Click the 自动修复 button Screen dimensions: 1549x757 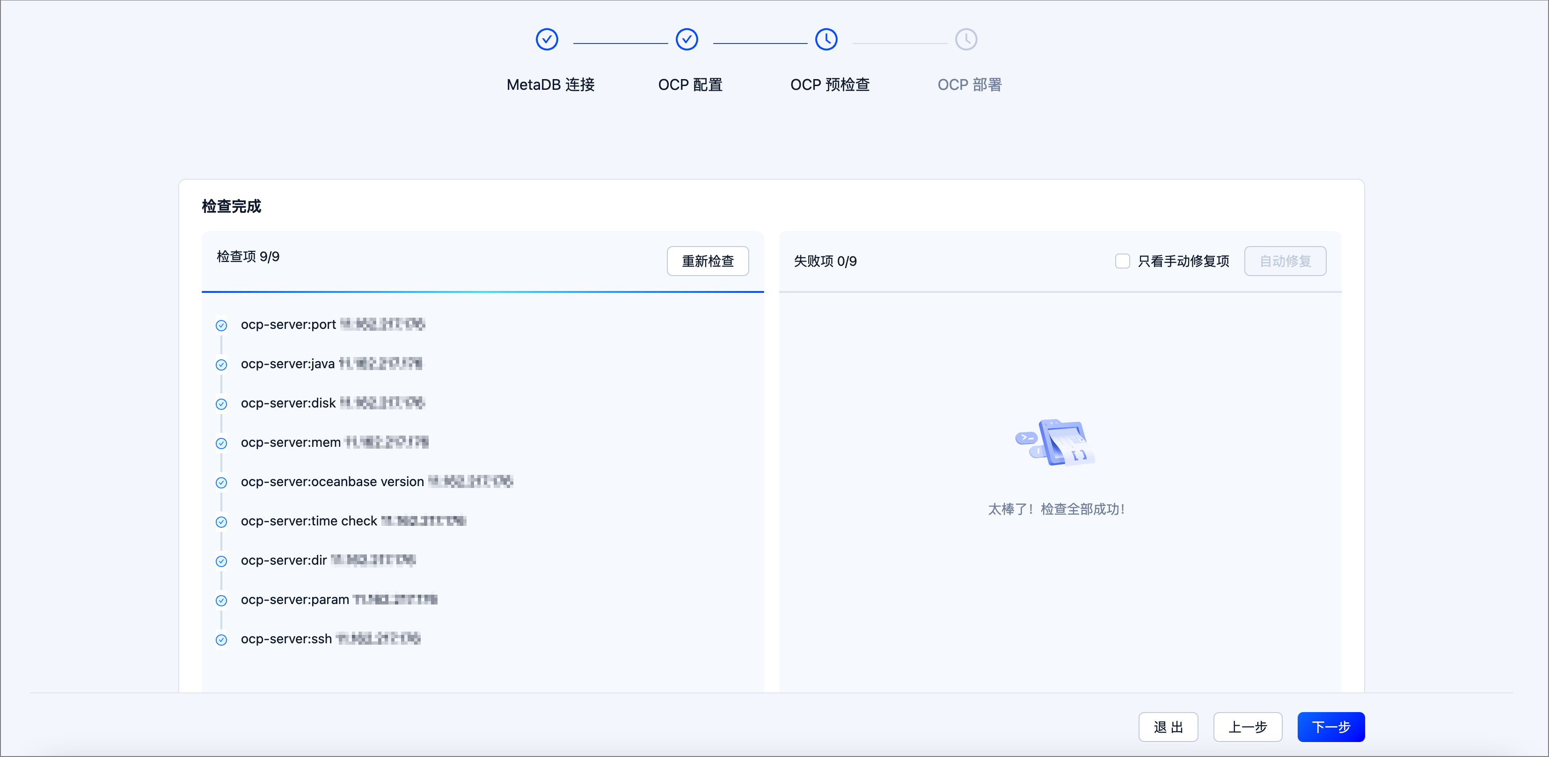click(1285, 261)
